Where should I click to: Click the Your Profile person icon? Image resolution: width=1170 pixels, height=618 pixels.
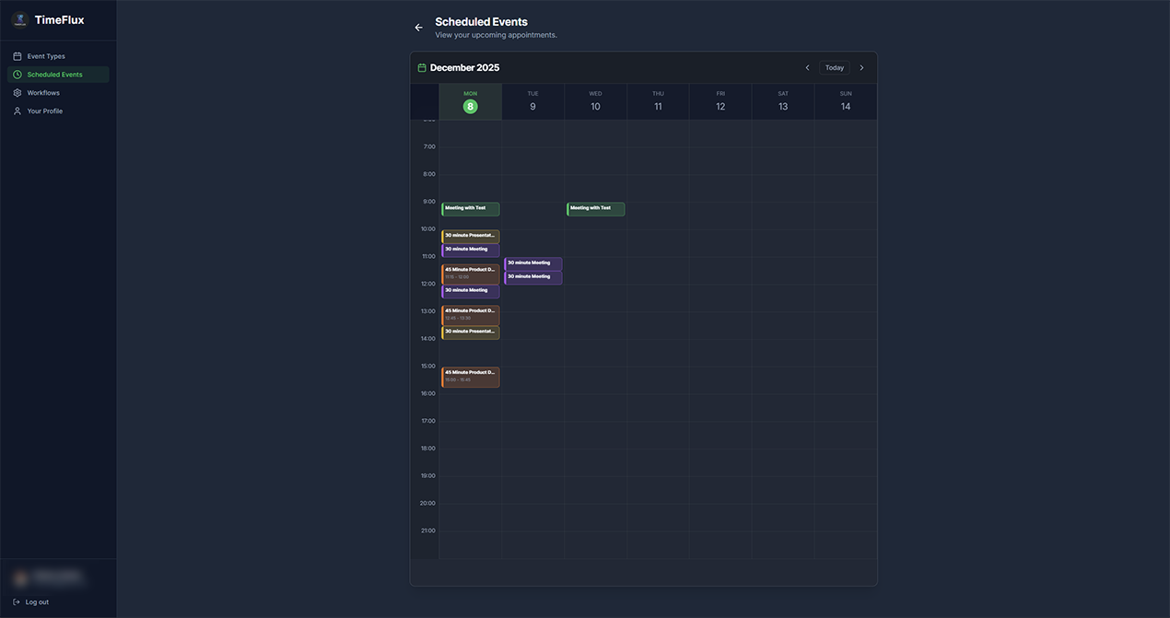point(16,111)
